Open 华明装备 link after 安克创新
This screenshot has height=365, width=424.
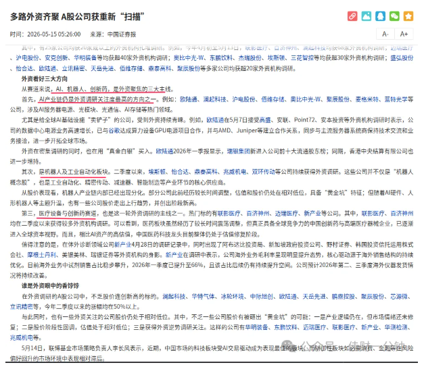(85, 58)
